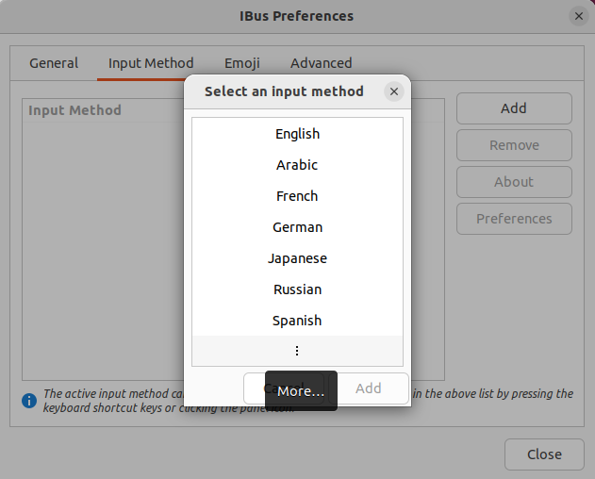This screenshot has height=479, width=595.
Task: Select German from the language list
Action: tap(297, 227)
